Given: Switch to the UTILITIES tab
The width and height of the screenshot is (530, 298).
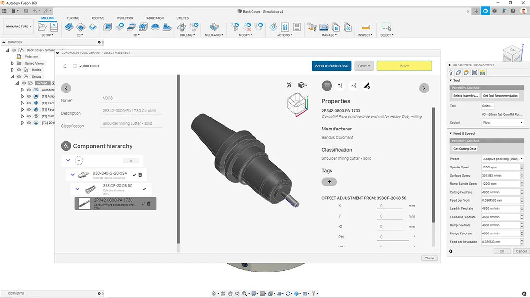Looking at the screenshot, I should (183, 18).
